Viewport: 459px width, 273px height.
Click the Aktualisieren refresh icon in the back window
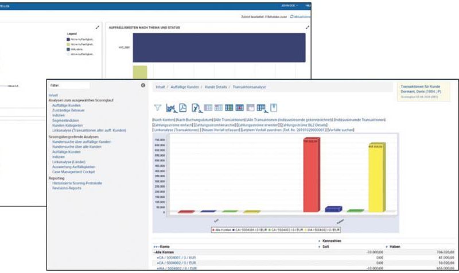291,17
